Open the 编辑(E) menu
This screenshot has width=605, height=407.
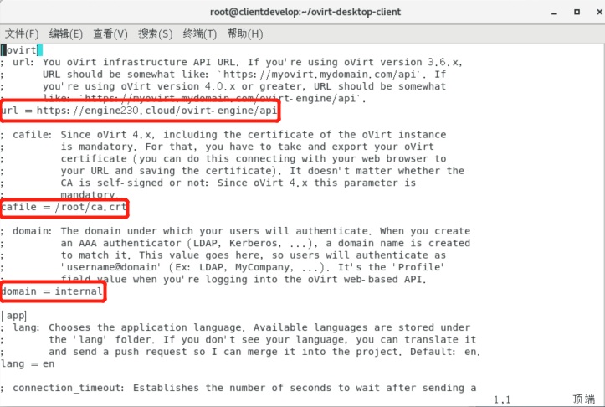click(66, 34)
